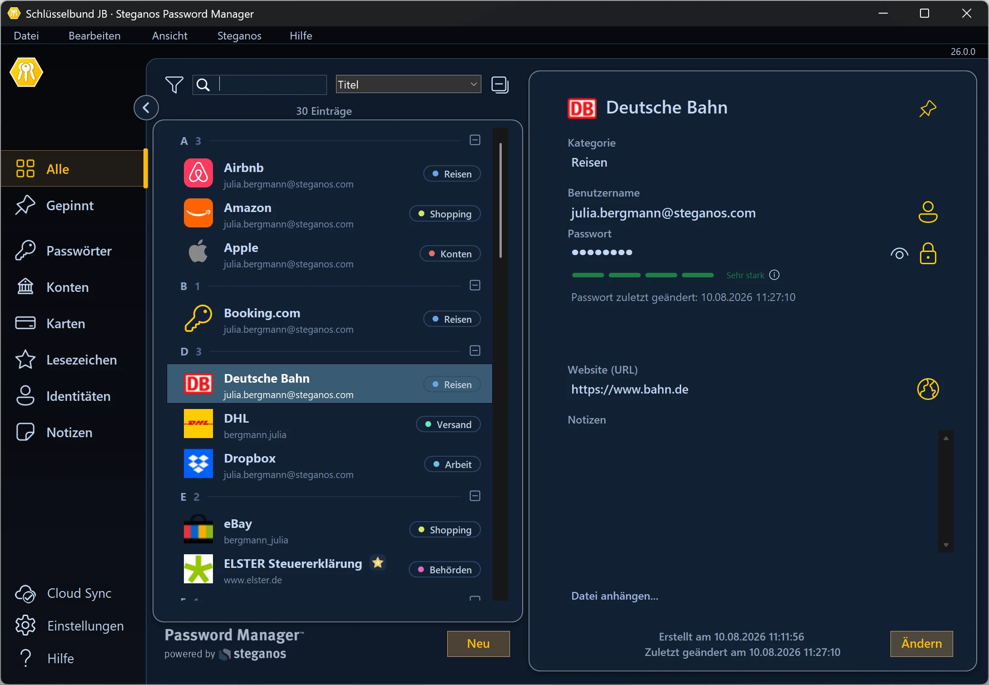Image resolution: width=989 pixels, height=685 pixels.
Task: Open the Steganos menu
Action: pos(239,35)
